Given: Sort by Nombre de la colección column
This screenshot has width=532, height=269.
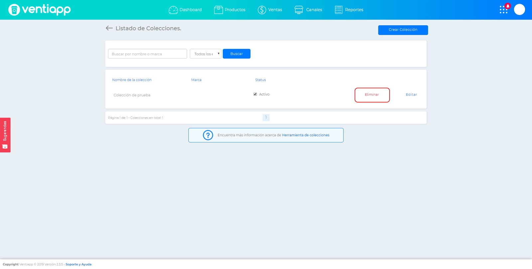Looking at the screenshot, I should tap(132, 80).
